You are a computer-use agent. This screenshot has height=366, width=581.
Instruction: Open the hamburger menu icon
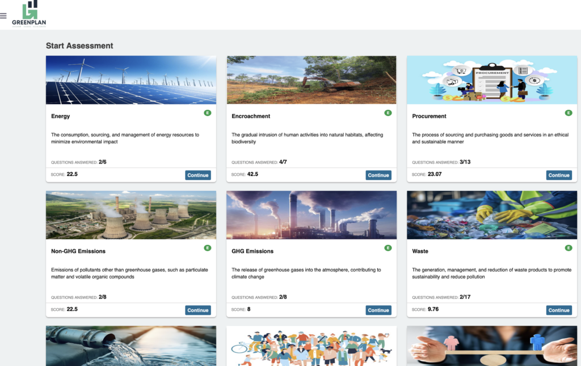(3, 15)
